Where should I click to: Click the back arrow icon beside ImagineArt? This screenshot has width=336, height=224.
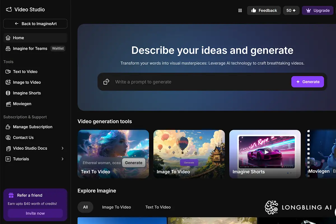17,24
